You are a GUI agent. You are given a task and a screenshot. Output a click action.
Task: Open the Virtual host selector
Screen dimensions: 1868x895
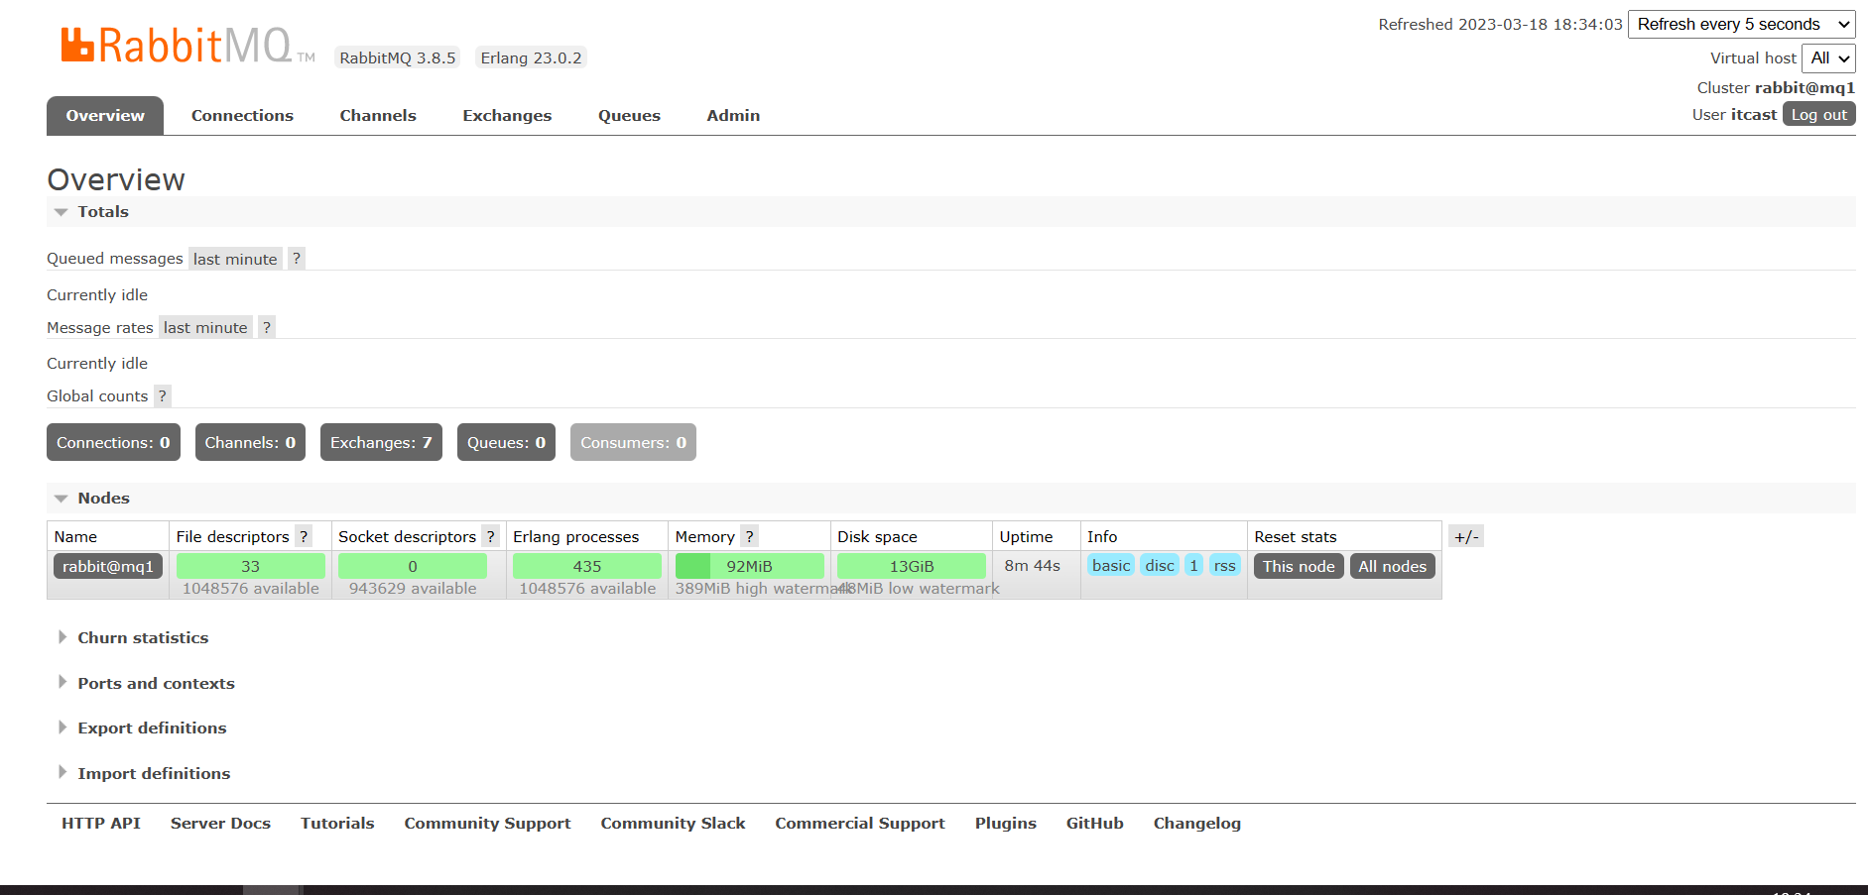pyautogui.click(x=1828, y=57)
